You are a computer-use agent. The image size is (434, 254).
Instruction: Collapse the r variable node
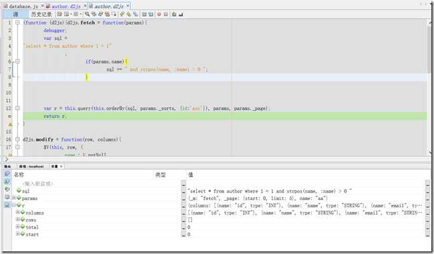pyautogui.click(x=13, y=205)
